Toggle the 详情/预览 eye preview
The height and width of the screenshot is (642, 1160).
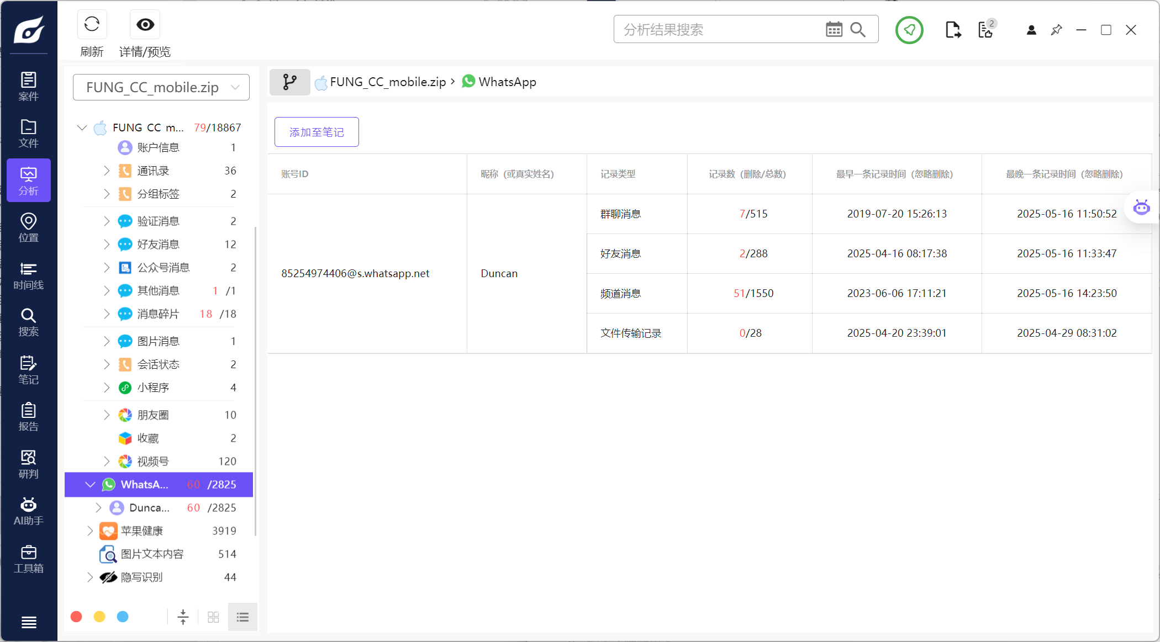point(145,24)
